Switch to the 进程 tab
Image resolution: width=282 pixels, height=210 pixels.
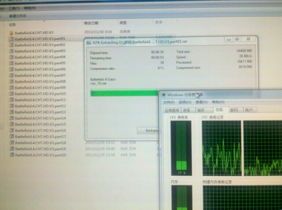pyautogui.click(x=188, y=110)
